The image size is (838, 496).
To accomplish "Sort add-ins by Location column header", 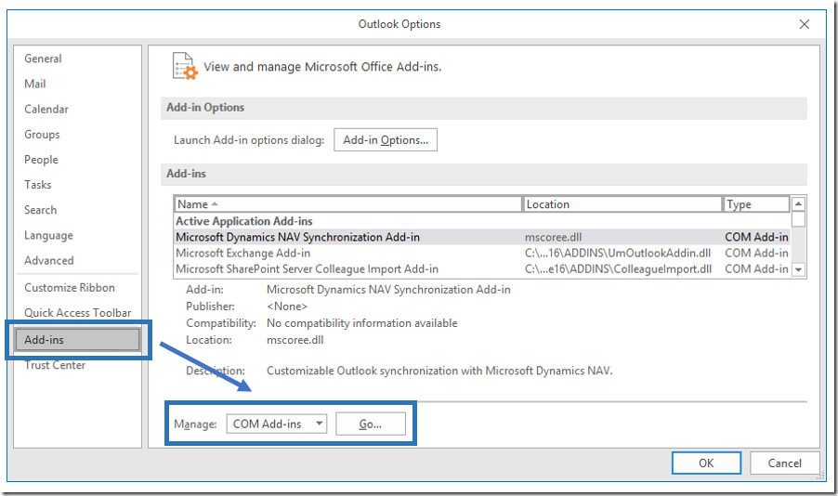I will (x=622, y=204).
